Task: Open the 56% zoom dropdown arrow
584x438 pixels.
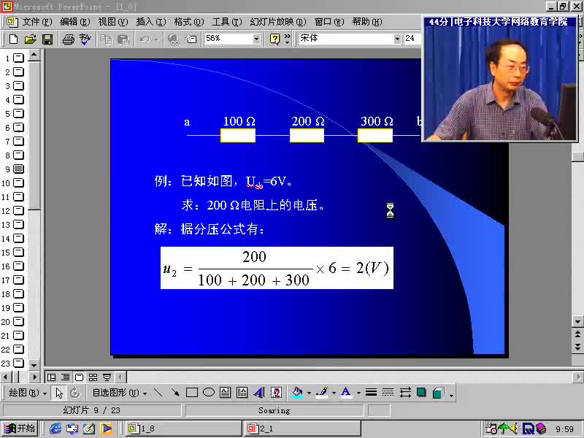Action: (x=256, y=39)
